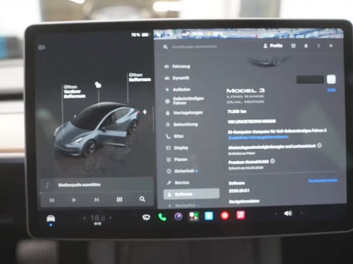Image resolution: width=353 pixels, height=264 pixels.
Task: Open the Beleuchtung settings menu
Action: click(182, 124)
